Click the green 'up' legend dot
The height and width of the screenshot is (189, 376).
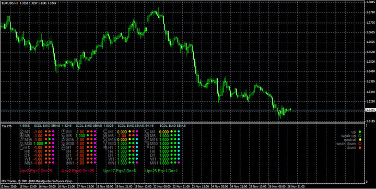[x=360, y=132]
